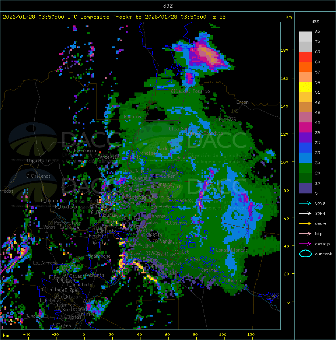Click the cyan 50YD arrow legend icon

[305, 203]
